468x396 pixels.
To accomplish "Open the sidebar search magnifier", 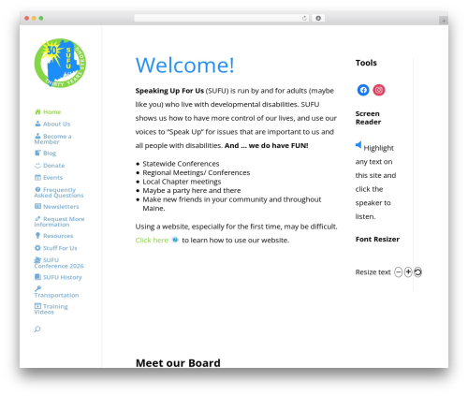I will click(x=37, y=329).
